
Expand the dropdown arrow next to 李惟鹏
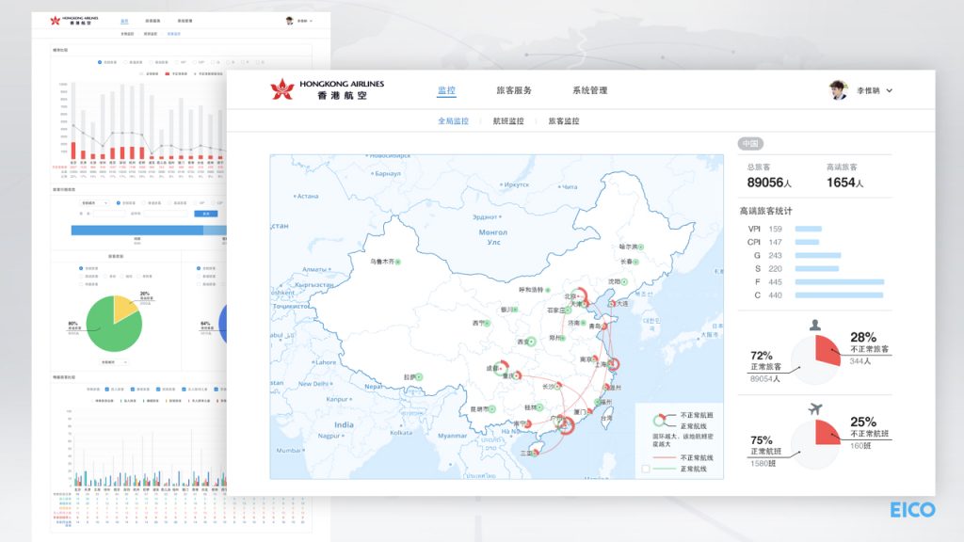coord(890,90)
